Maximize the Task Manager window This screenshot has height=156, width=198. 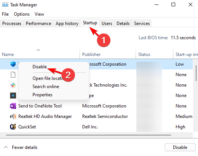tap(173, 5)
